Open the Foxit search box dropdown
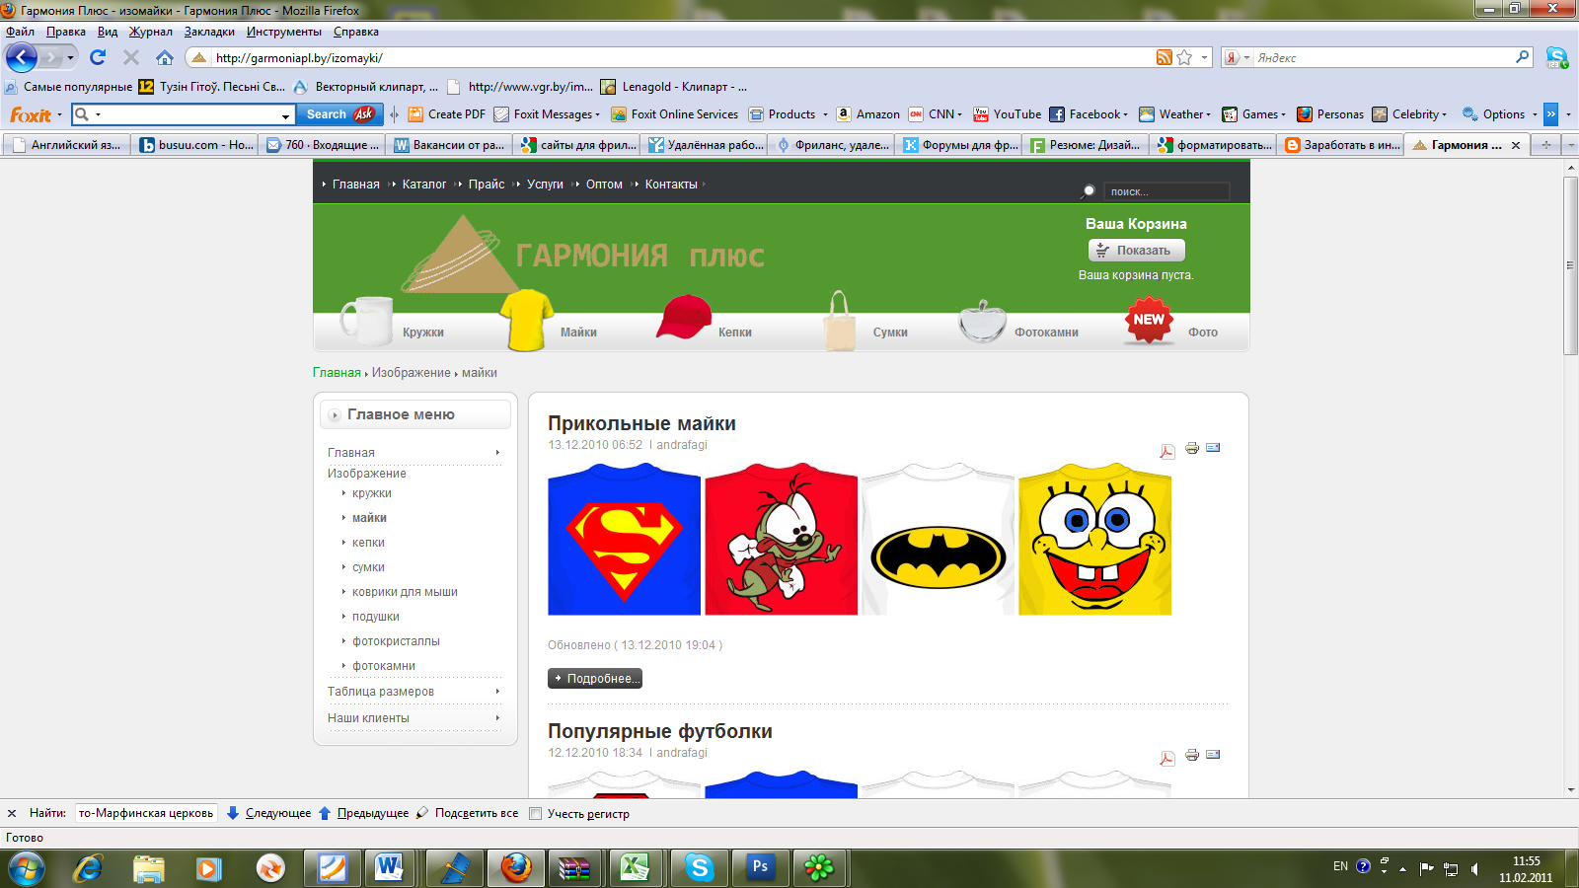Viewport: 1579px width, 888px height. pos(286,115)
